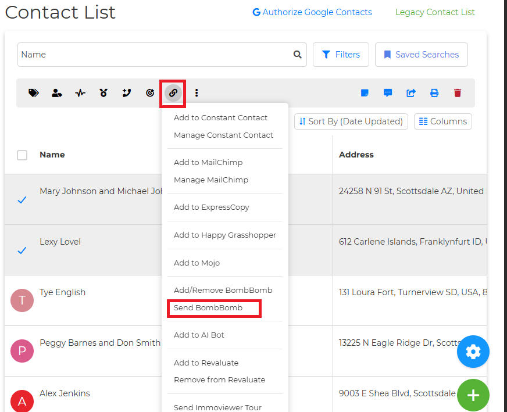Viewport: 507px width, 412px height.
Task: Click the Name column header
Action: (52, 155)
